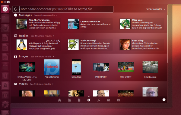This screenshot has height=115, width=181.
Task: Open the Home lens icon
Action: click(59, 100)
